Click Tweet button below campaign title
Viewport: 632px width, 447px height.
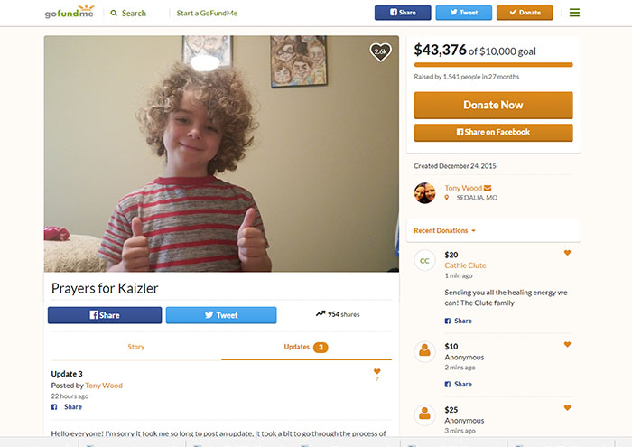coord(221,315)
